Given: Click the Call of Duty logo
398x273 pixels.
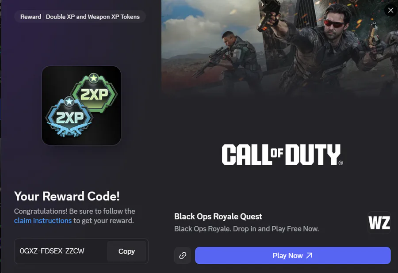Looking at the screenshot, I should [x=282, y=155].
